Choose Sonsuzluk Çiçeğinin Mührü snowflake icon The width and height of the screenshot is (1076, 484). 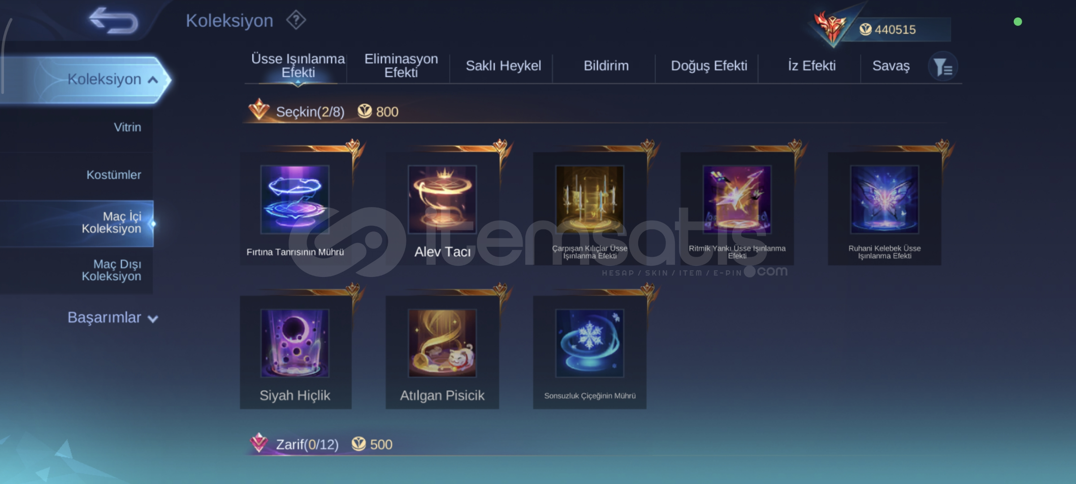[590, 343]
